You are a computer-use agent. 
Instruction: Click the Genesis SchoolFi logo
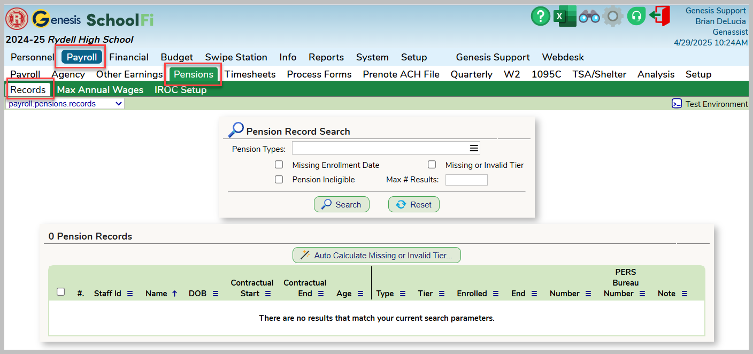coord(93,20)
